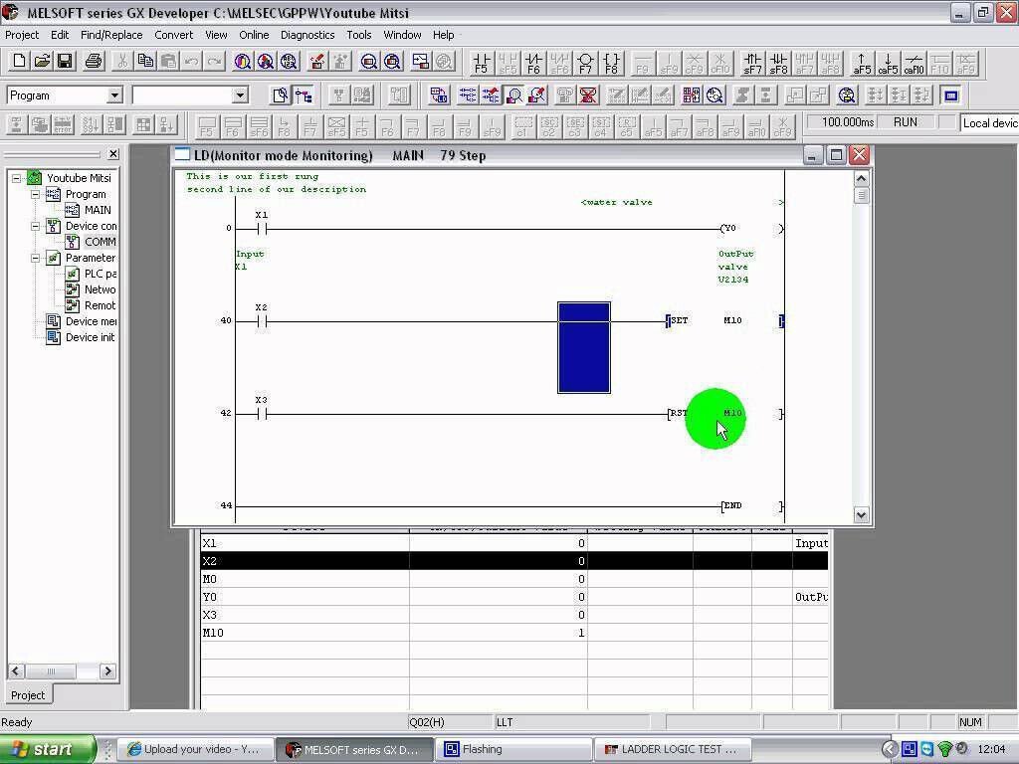Click the delete vertical line (caF5) icon
Image resolution: width=1019 pixels, height=764 pixels.
point(891,64)
